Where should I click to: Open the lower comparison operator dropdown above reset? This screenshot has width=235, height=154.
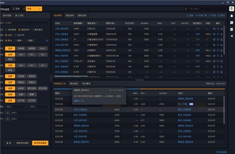pos(7,119)
